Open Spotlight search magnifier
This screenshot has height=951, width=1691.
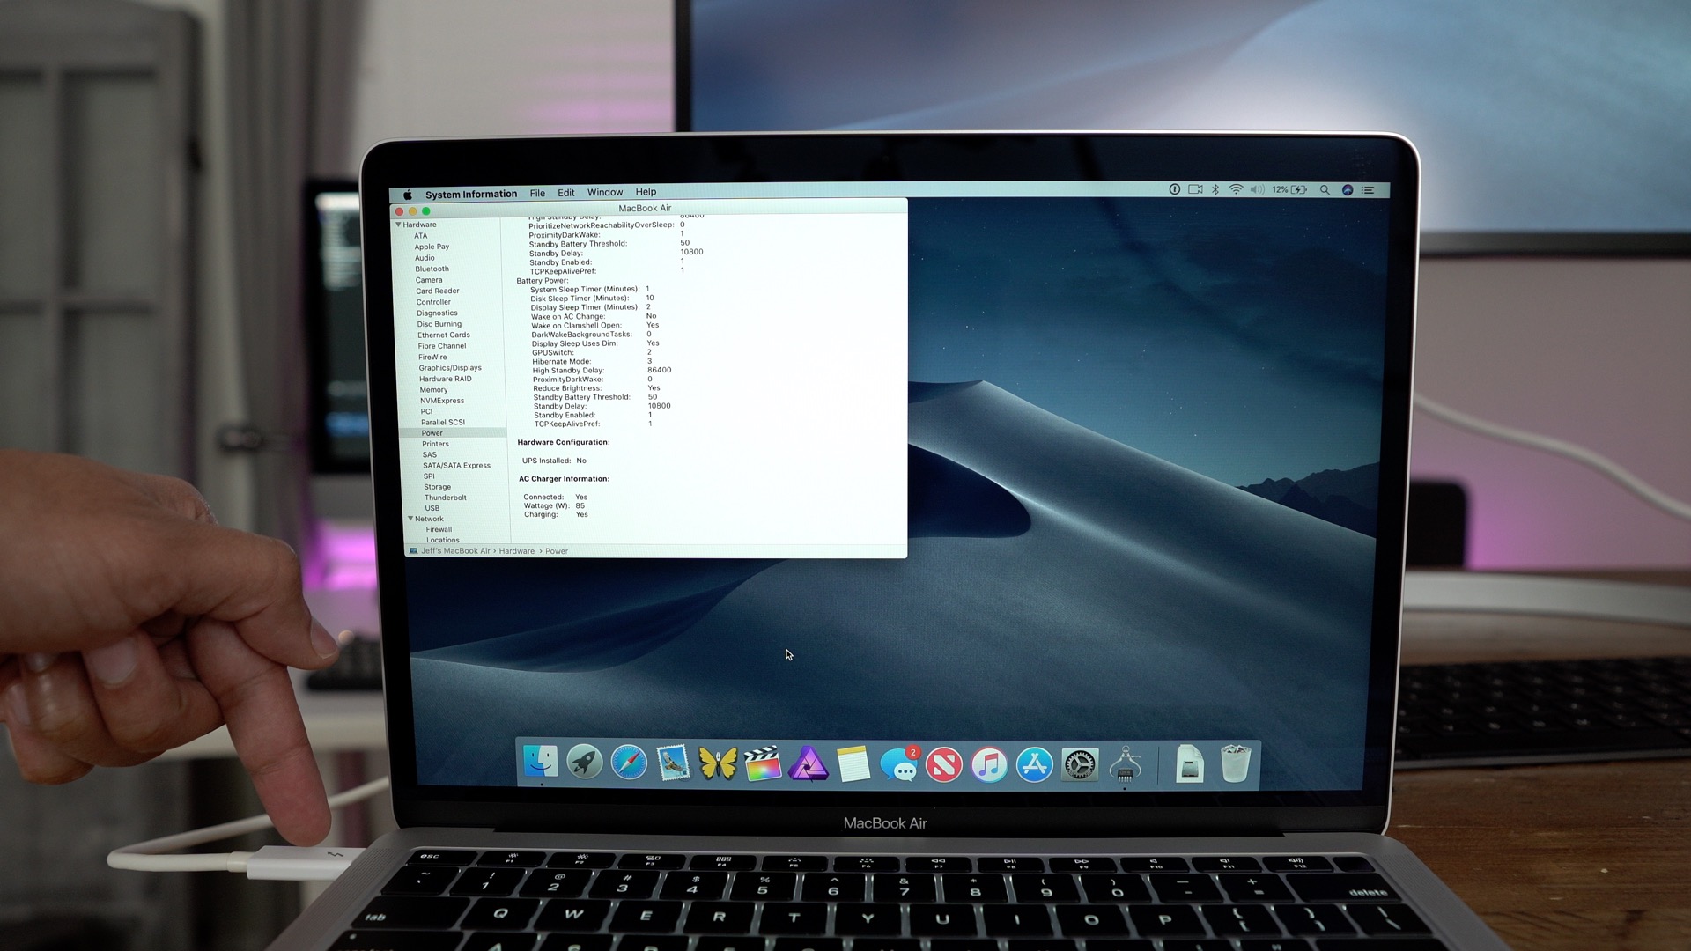point(1324,190)
